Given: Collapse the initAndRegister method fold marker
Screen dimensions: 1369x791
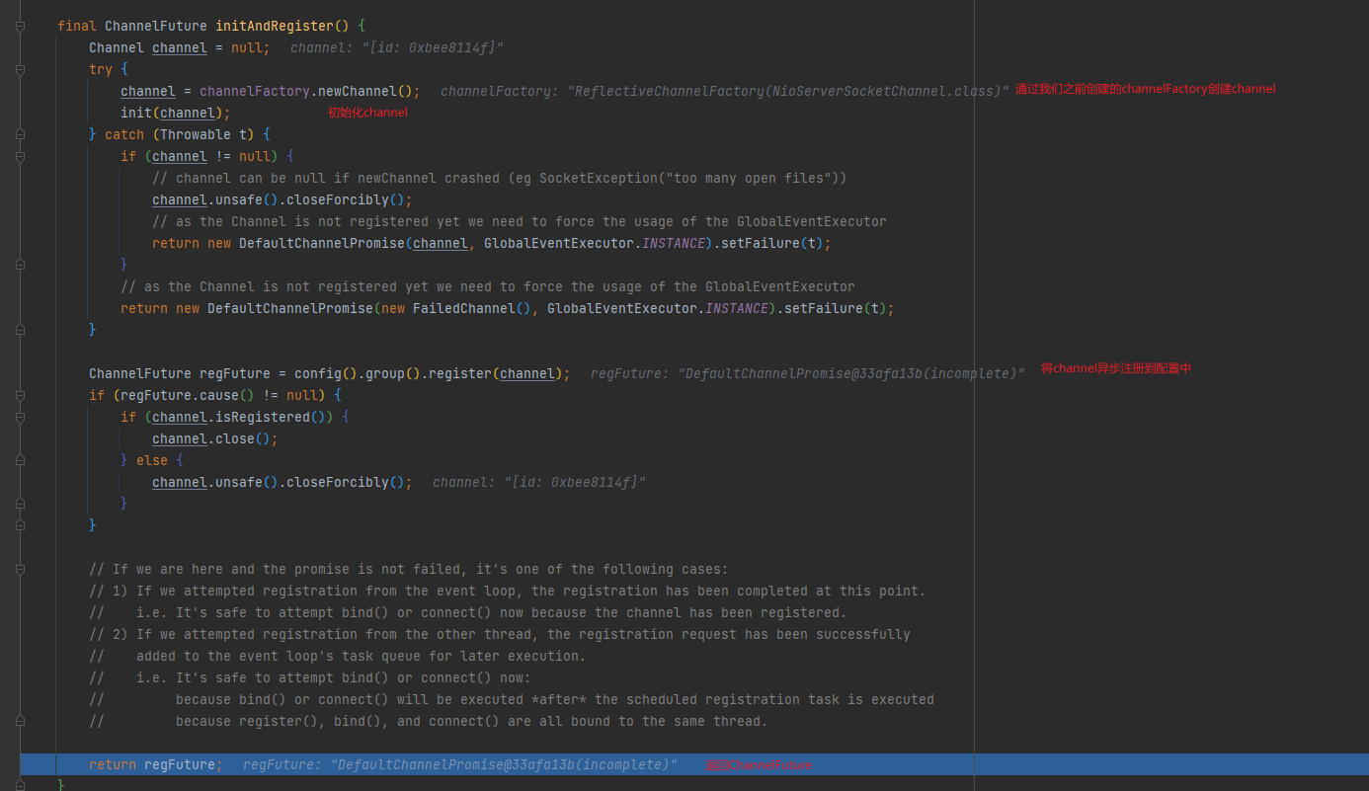Looking at the screenshot, I should coord(20,27).
